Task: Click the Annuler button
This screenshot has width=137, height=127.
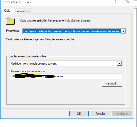Action: pos(100,114)
